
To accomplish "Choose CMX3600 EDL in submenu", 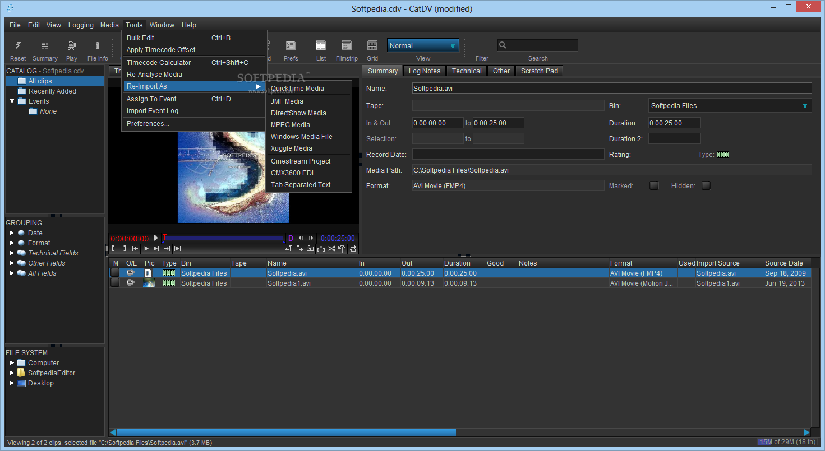I will point(308,173).
